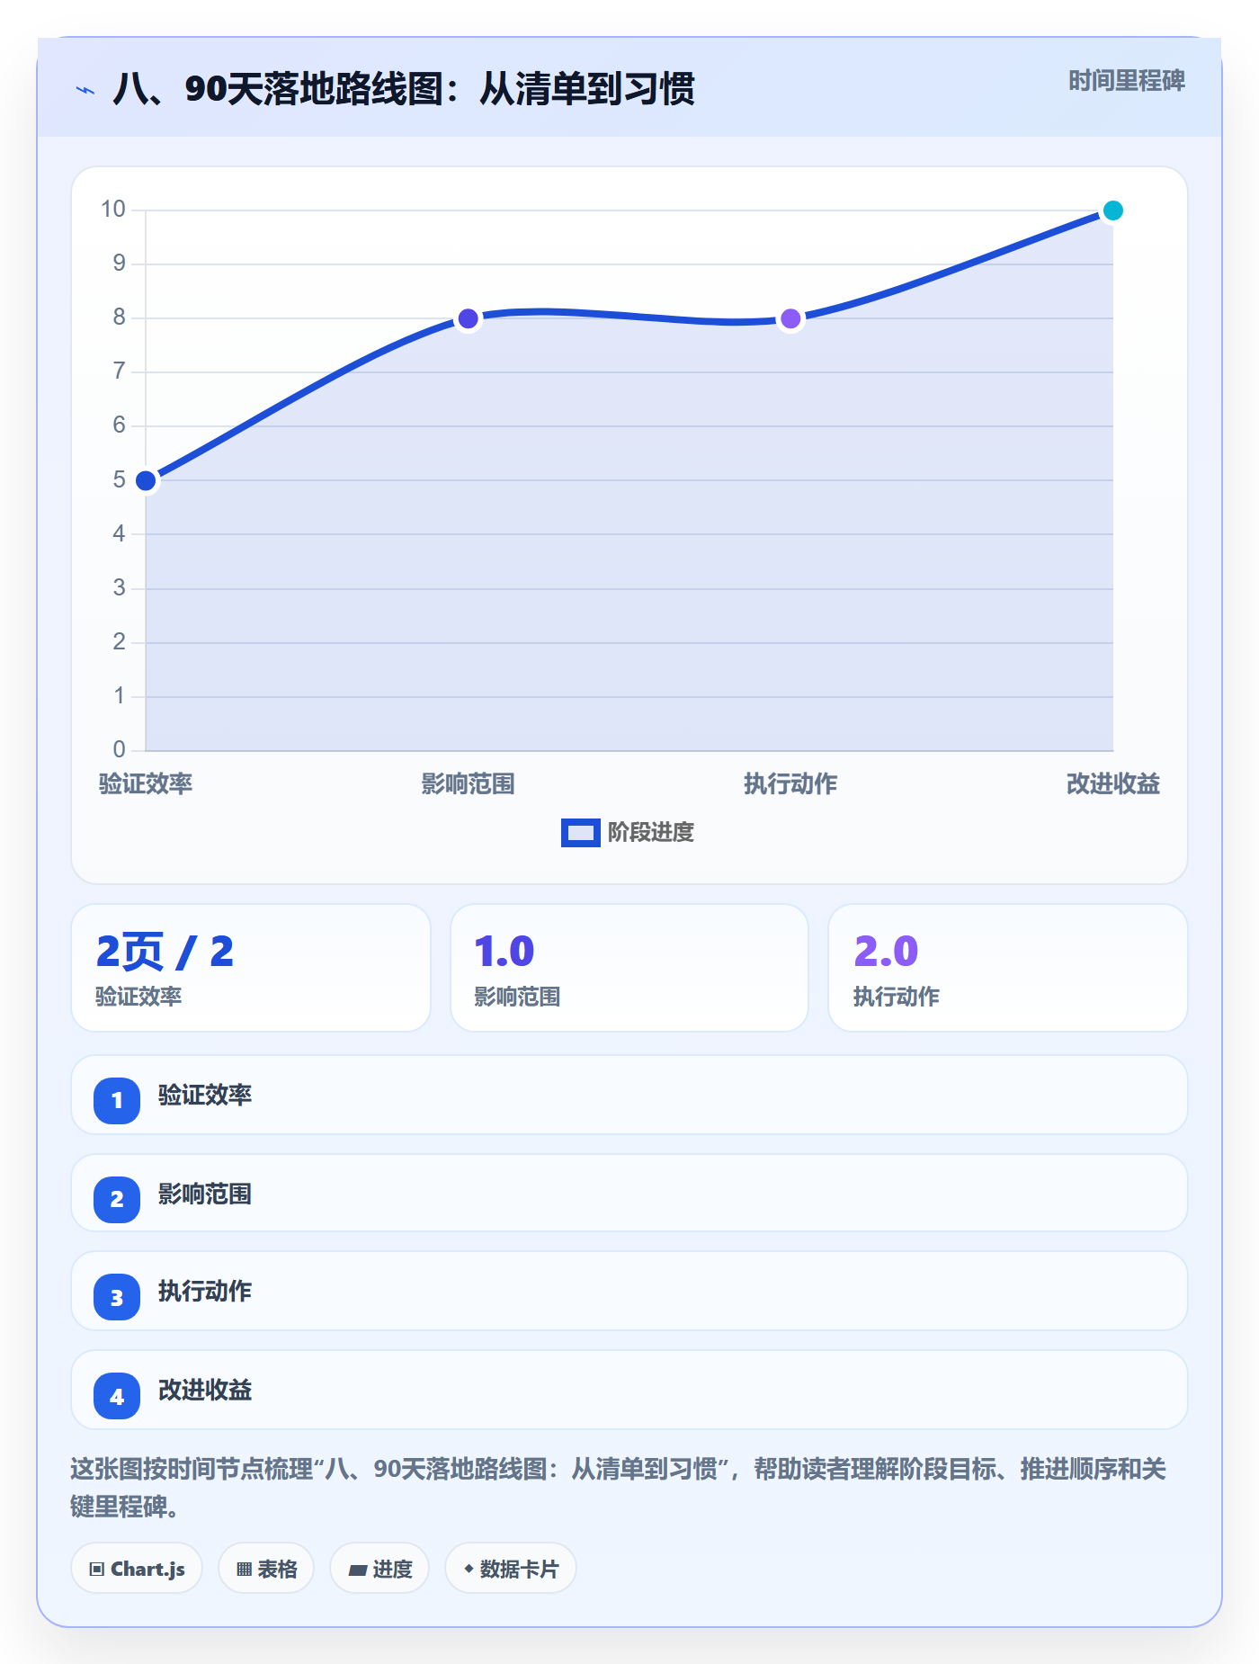1259x1664 pixels.
Task: Open the stat card showing 2页 / 2
Action: click(x=251, y=968)
